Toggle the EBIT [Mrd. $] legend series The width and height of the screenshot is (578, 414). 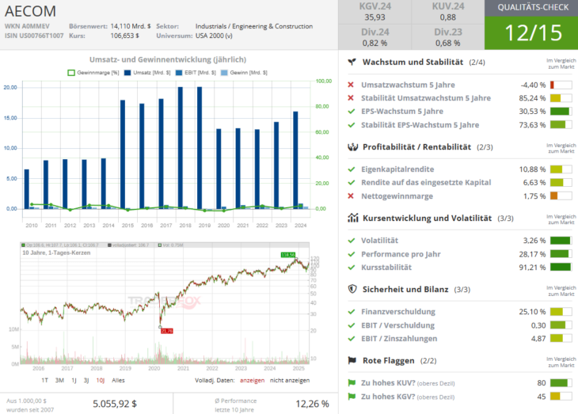[x=196, y=73]
